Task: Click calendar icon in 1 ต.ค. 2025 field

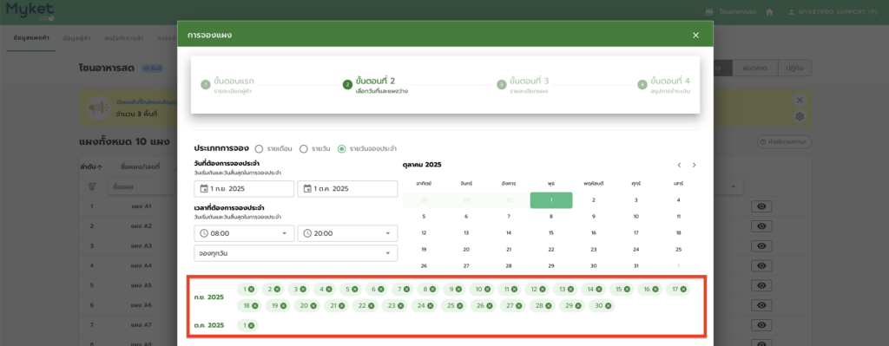Action: pos(308,188)
